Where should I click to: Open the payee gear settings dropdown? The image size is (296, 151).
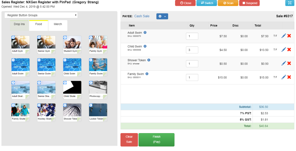point(162,16)
